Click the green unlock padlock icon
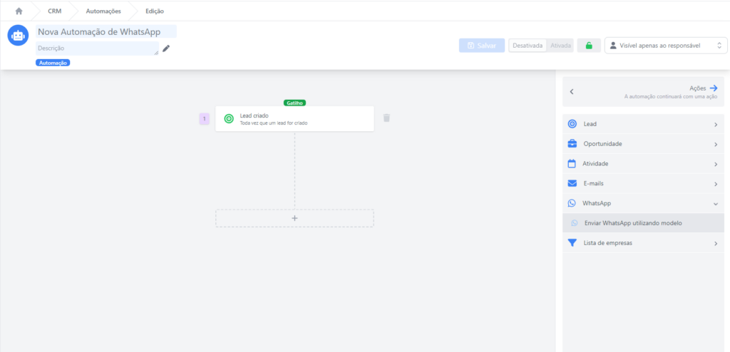The height and width of the screenshot is (352, 730). (588, 46)
